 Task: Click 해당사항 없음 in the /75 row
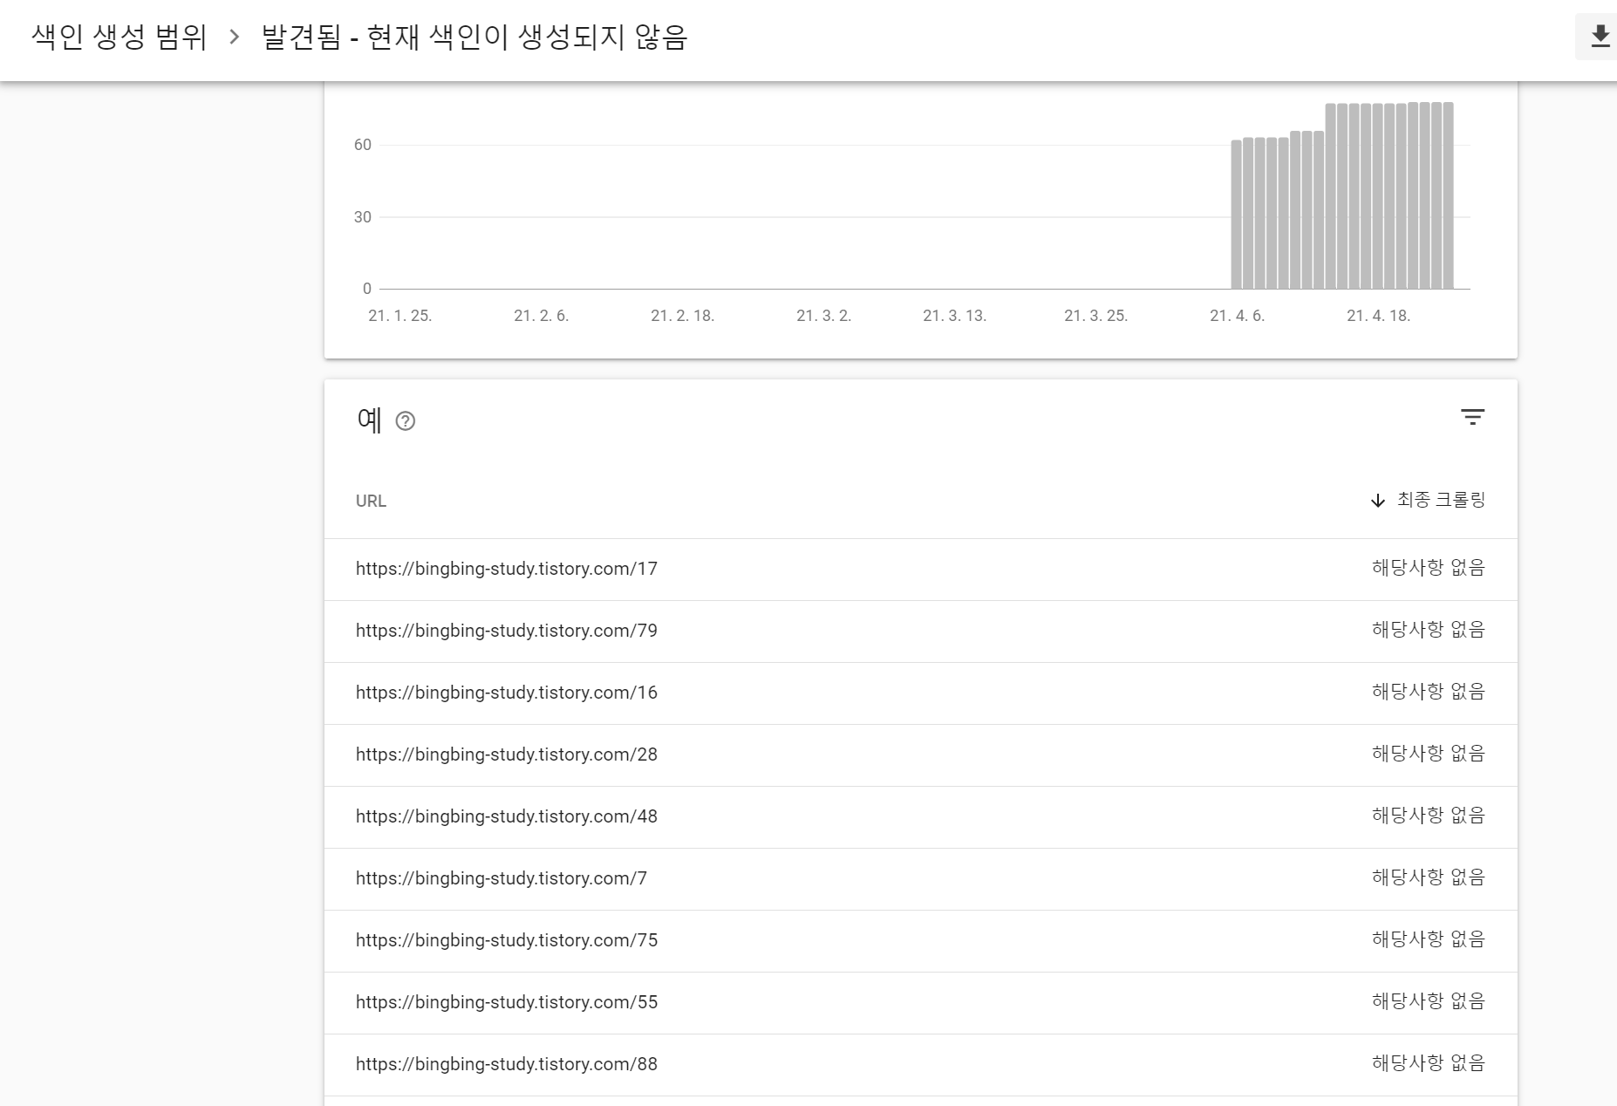(1429, 939)
